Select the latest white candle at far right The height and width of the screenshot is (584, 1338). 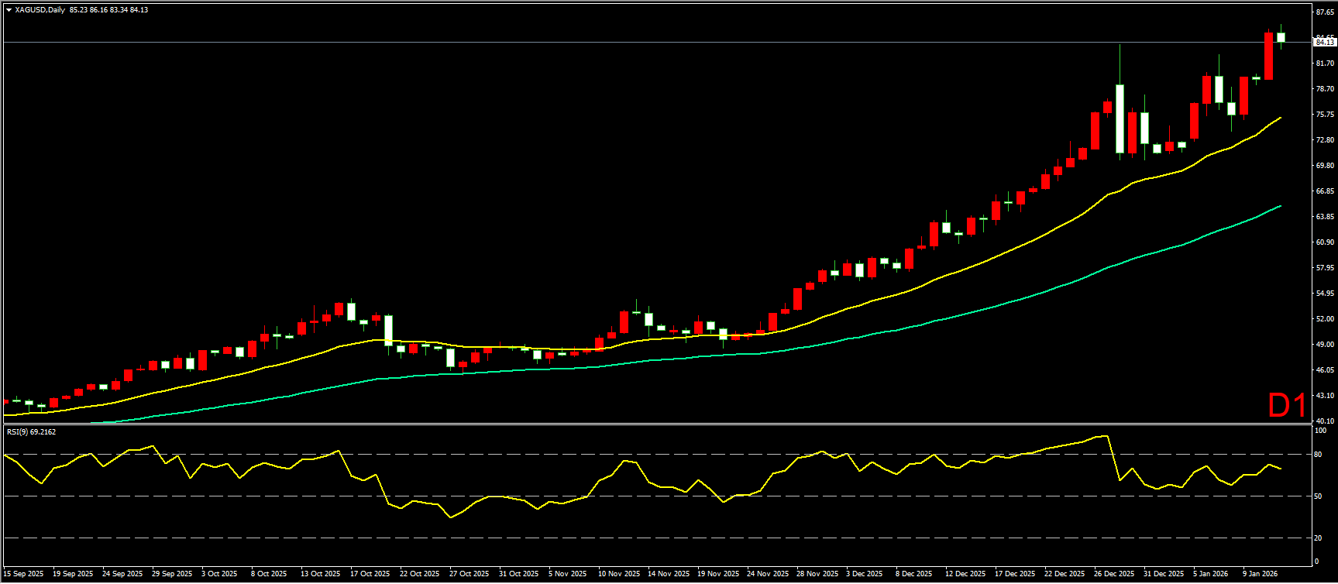pos(1281,37)
